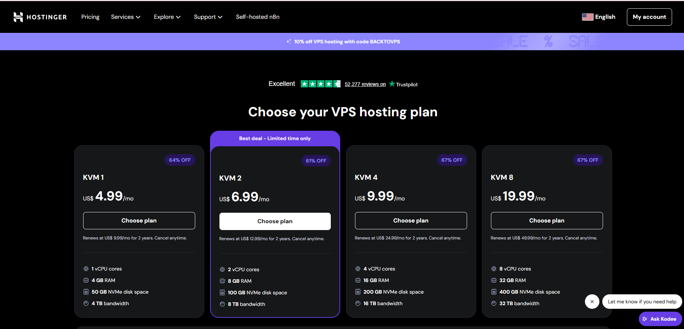Viewport: 684px width, 329px height.
Task: Choose the KVM 2 plan
Action: click(x=275, y=221)
